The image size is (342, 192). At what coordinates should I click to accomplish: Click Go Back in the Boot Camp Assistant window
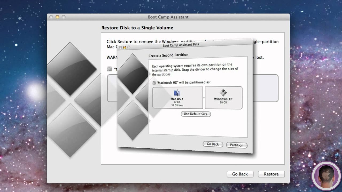tap(240, 174)
